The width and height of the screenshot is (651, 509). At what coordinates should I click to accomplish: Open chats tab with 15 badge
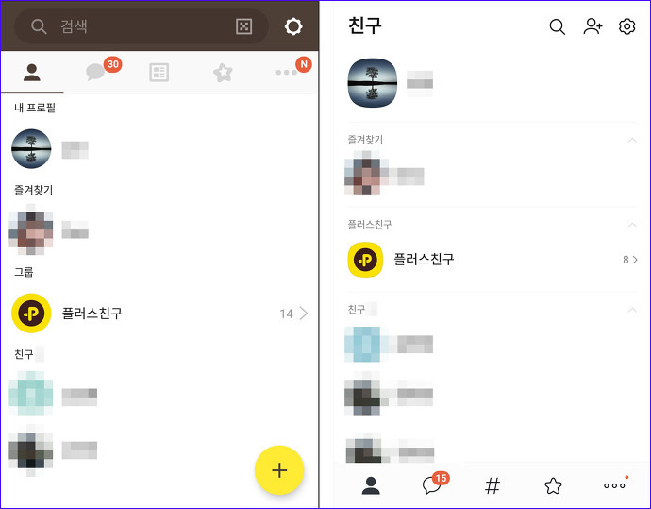point(434,484)
